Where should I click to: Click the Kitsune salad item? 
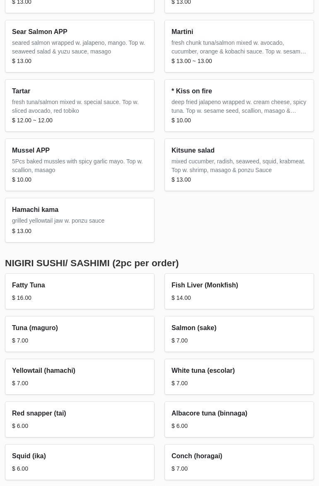point(239,165)
